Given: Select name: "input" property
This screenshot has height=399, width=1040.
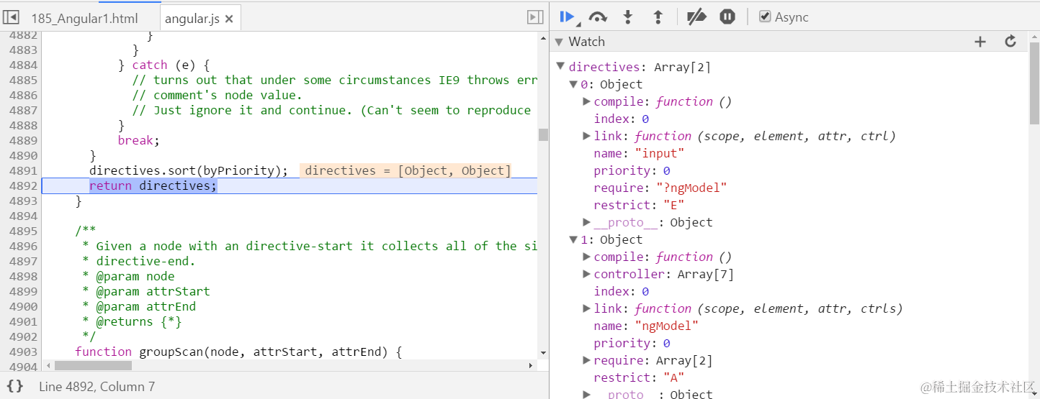Looking at the screenshot, I should 639,153.
